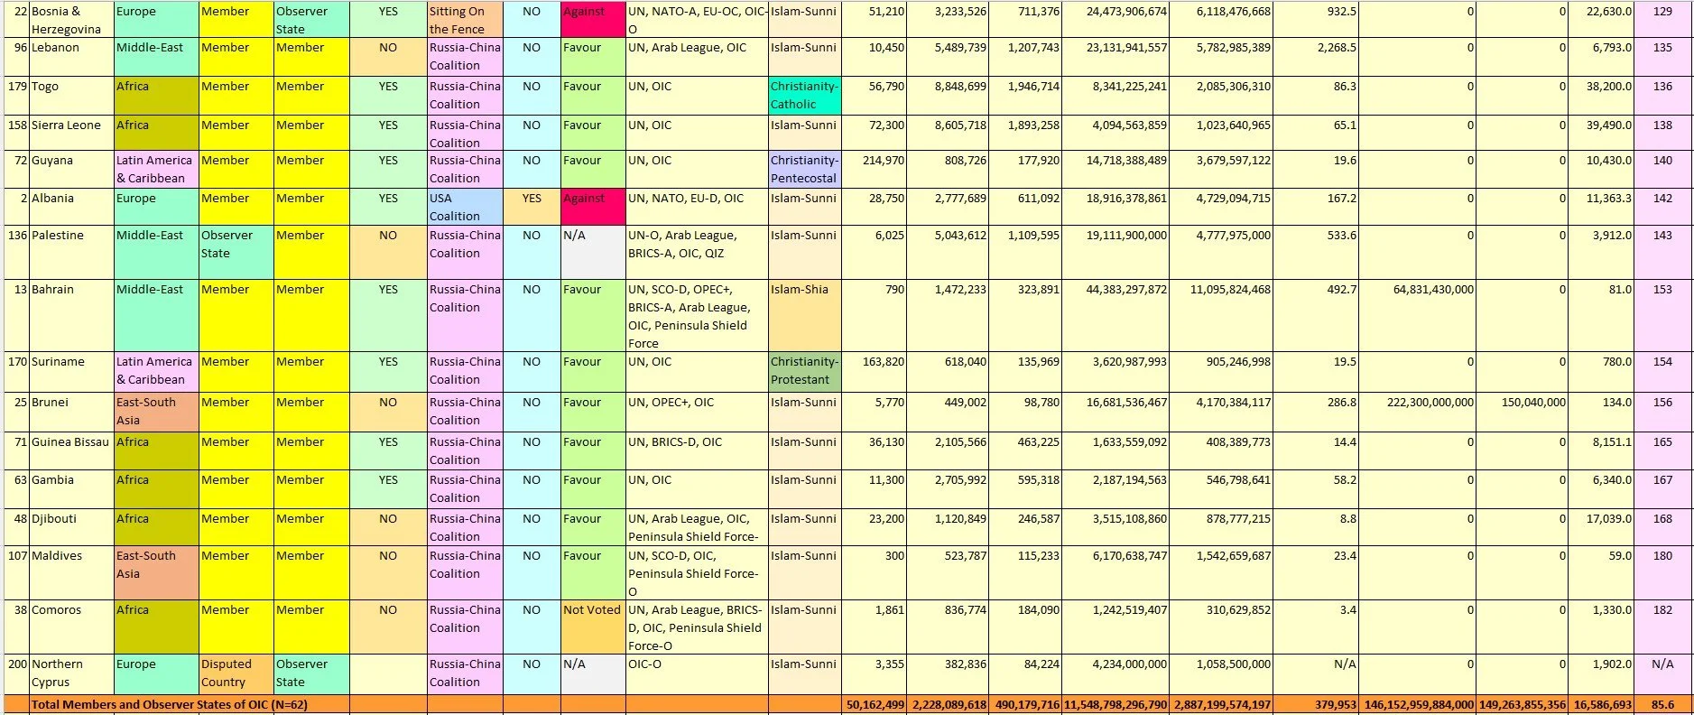Click rank 182 in Comoros row
The height and width of the screenshot is (715, 1694).
pyautogui.click(x=1662, y=627)
